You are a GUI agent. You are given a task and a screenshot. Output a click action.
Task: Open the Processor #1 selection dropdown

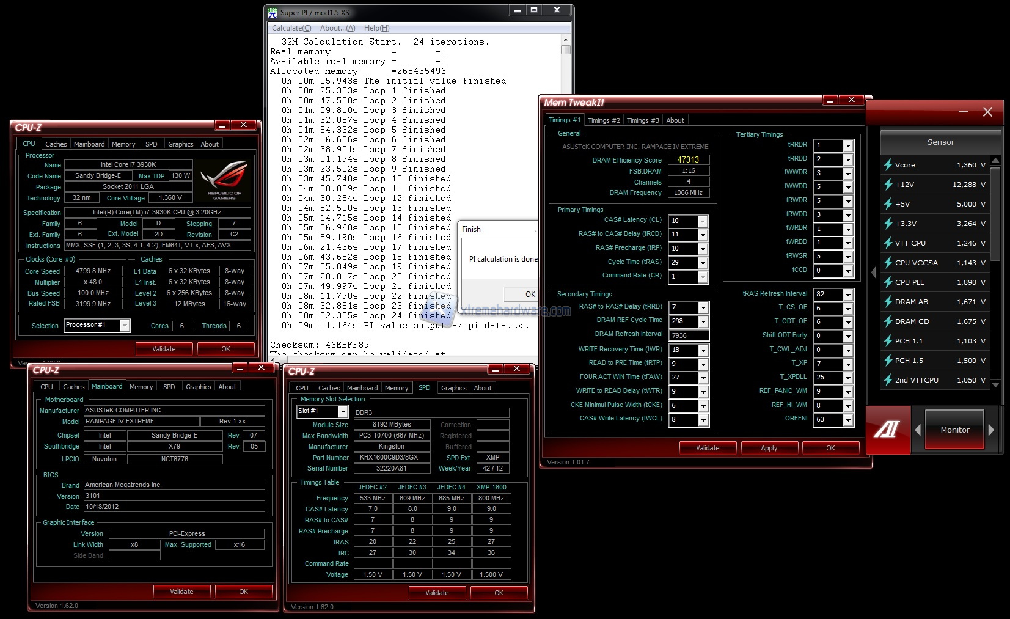click(x=125, y=326)
